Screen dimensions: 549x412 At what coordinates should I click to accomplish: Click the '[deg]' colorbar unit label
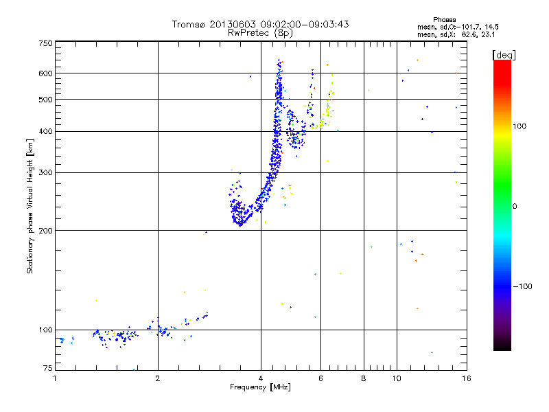coord(504,55)
